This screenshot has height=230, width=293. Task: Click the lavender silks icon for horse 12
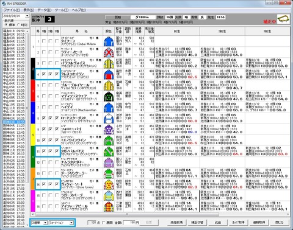[109, 162]
